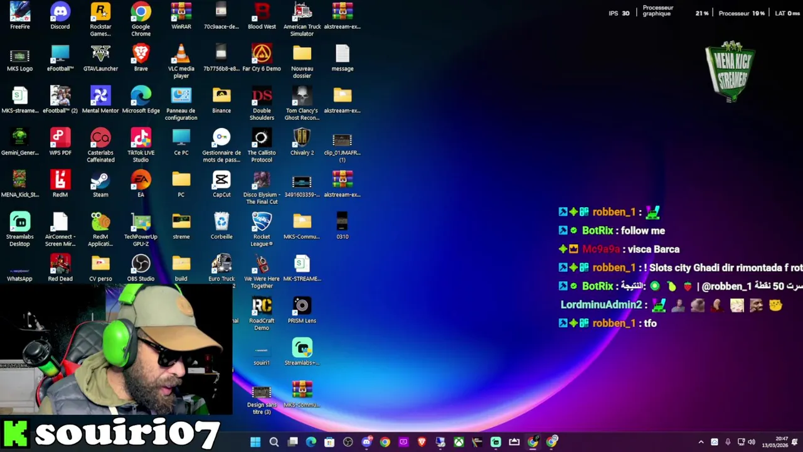Open VLC media player shortcut
This screenshot has height=452, width=803.
(x=181, y=62)
